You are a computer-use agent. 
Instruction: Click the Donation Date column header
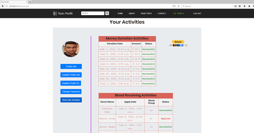(x=115, y=44)
